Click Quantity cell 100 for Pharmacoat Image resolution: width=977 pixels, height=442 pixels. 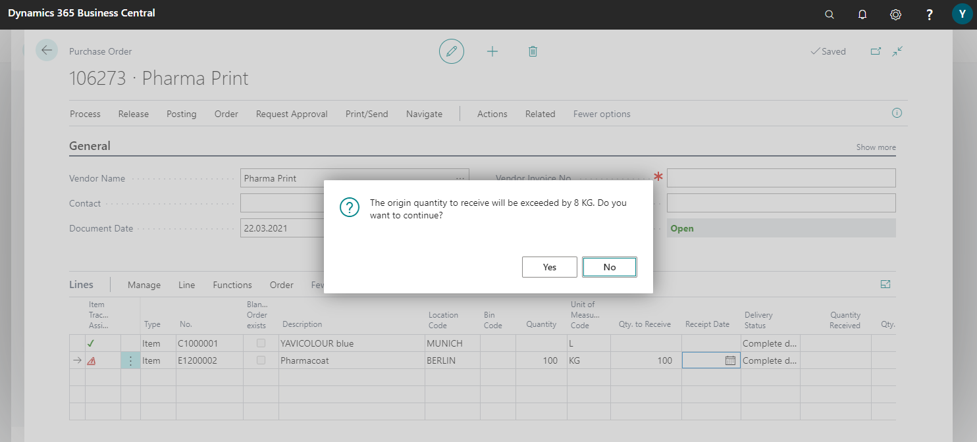tap(542, 360)
